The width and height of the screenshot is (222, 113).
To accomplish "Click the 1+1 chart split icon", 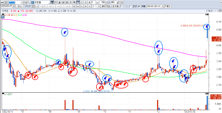I will click(x=37, y=6).
